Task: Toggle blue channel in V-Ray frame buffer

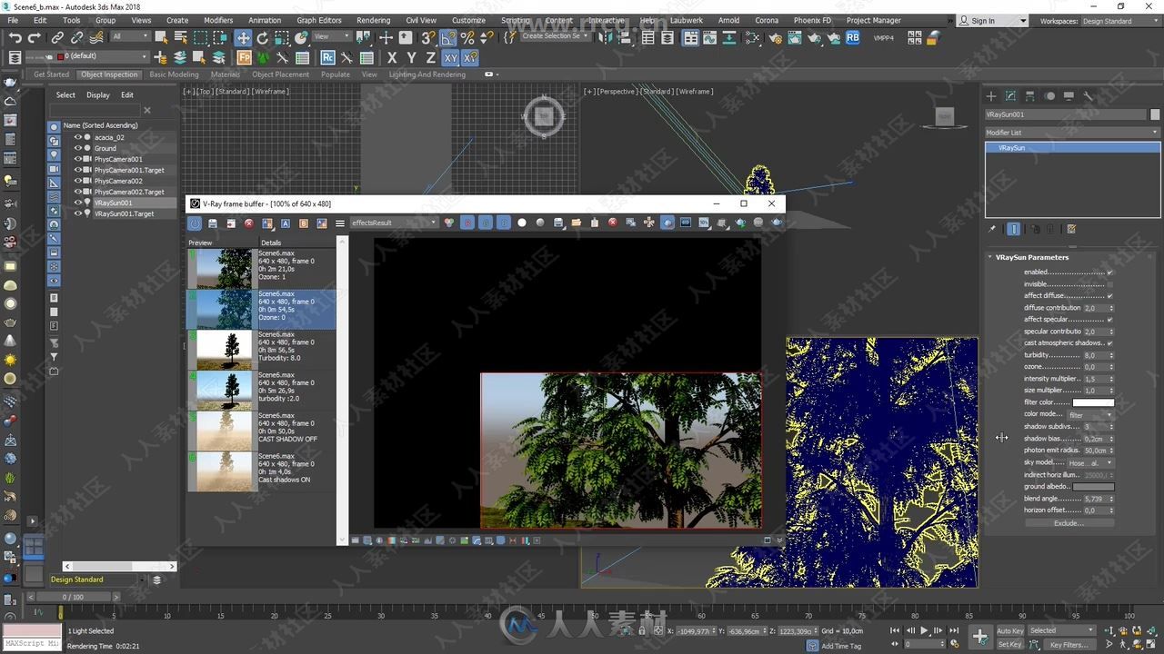Action: click(x=504, y=223)
